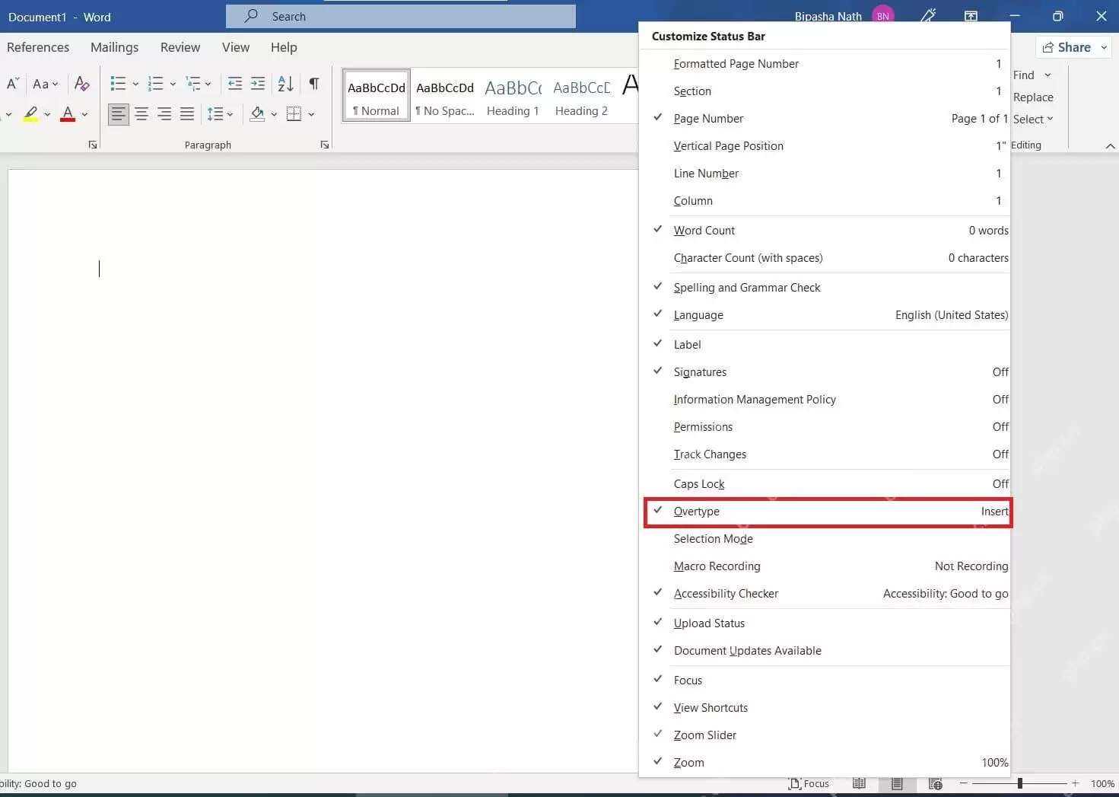Image resolution: width=1119 pixels, height=797 pixels.
Task: Switch to the Review tab
Action: 180,47
